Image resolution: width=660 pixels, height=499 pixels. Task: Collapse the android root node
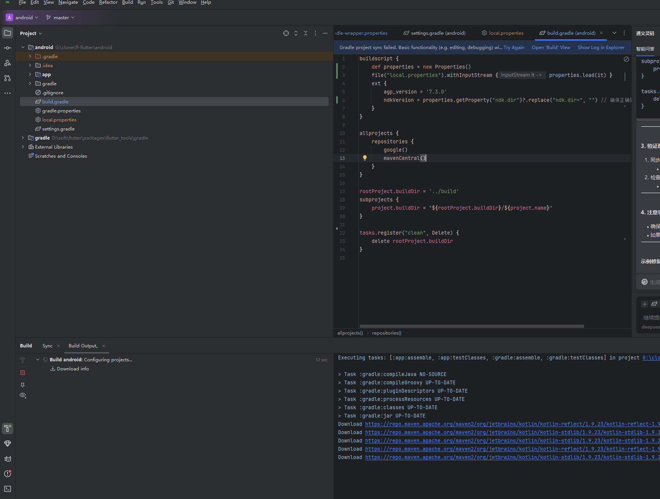click(23, 47)
